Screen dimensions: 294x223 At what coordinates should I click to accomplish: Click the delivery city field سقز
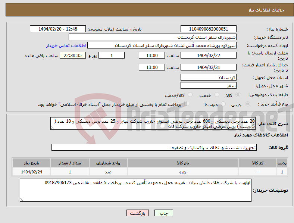[208, 85]
